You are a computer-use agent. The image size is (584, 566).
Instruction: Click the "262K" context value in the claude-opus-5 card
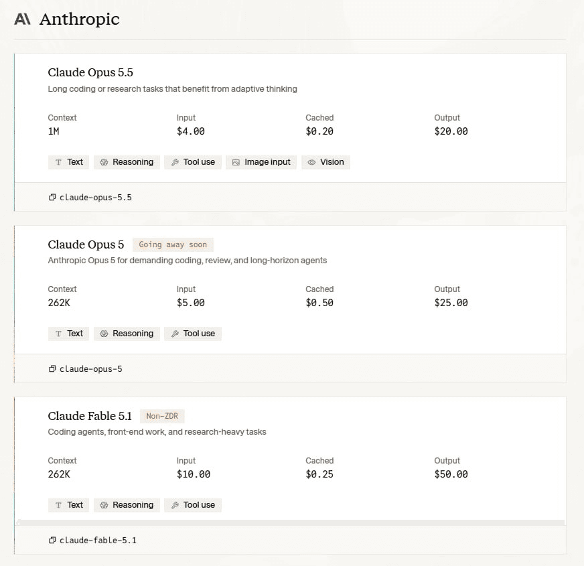[x=59, y=303]
